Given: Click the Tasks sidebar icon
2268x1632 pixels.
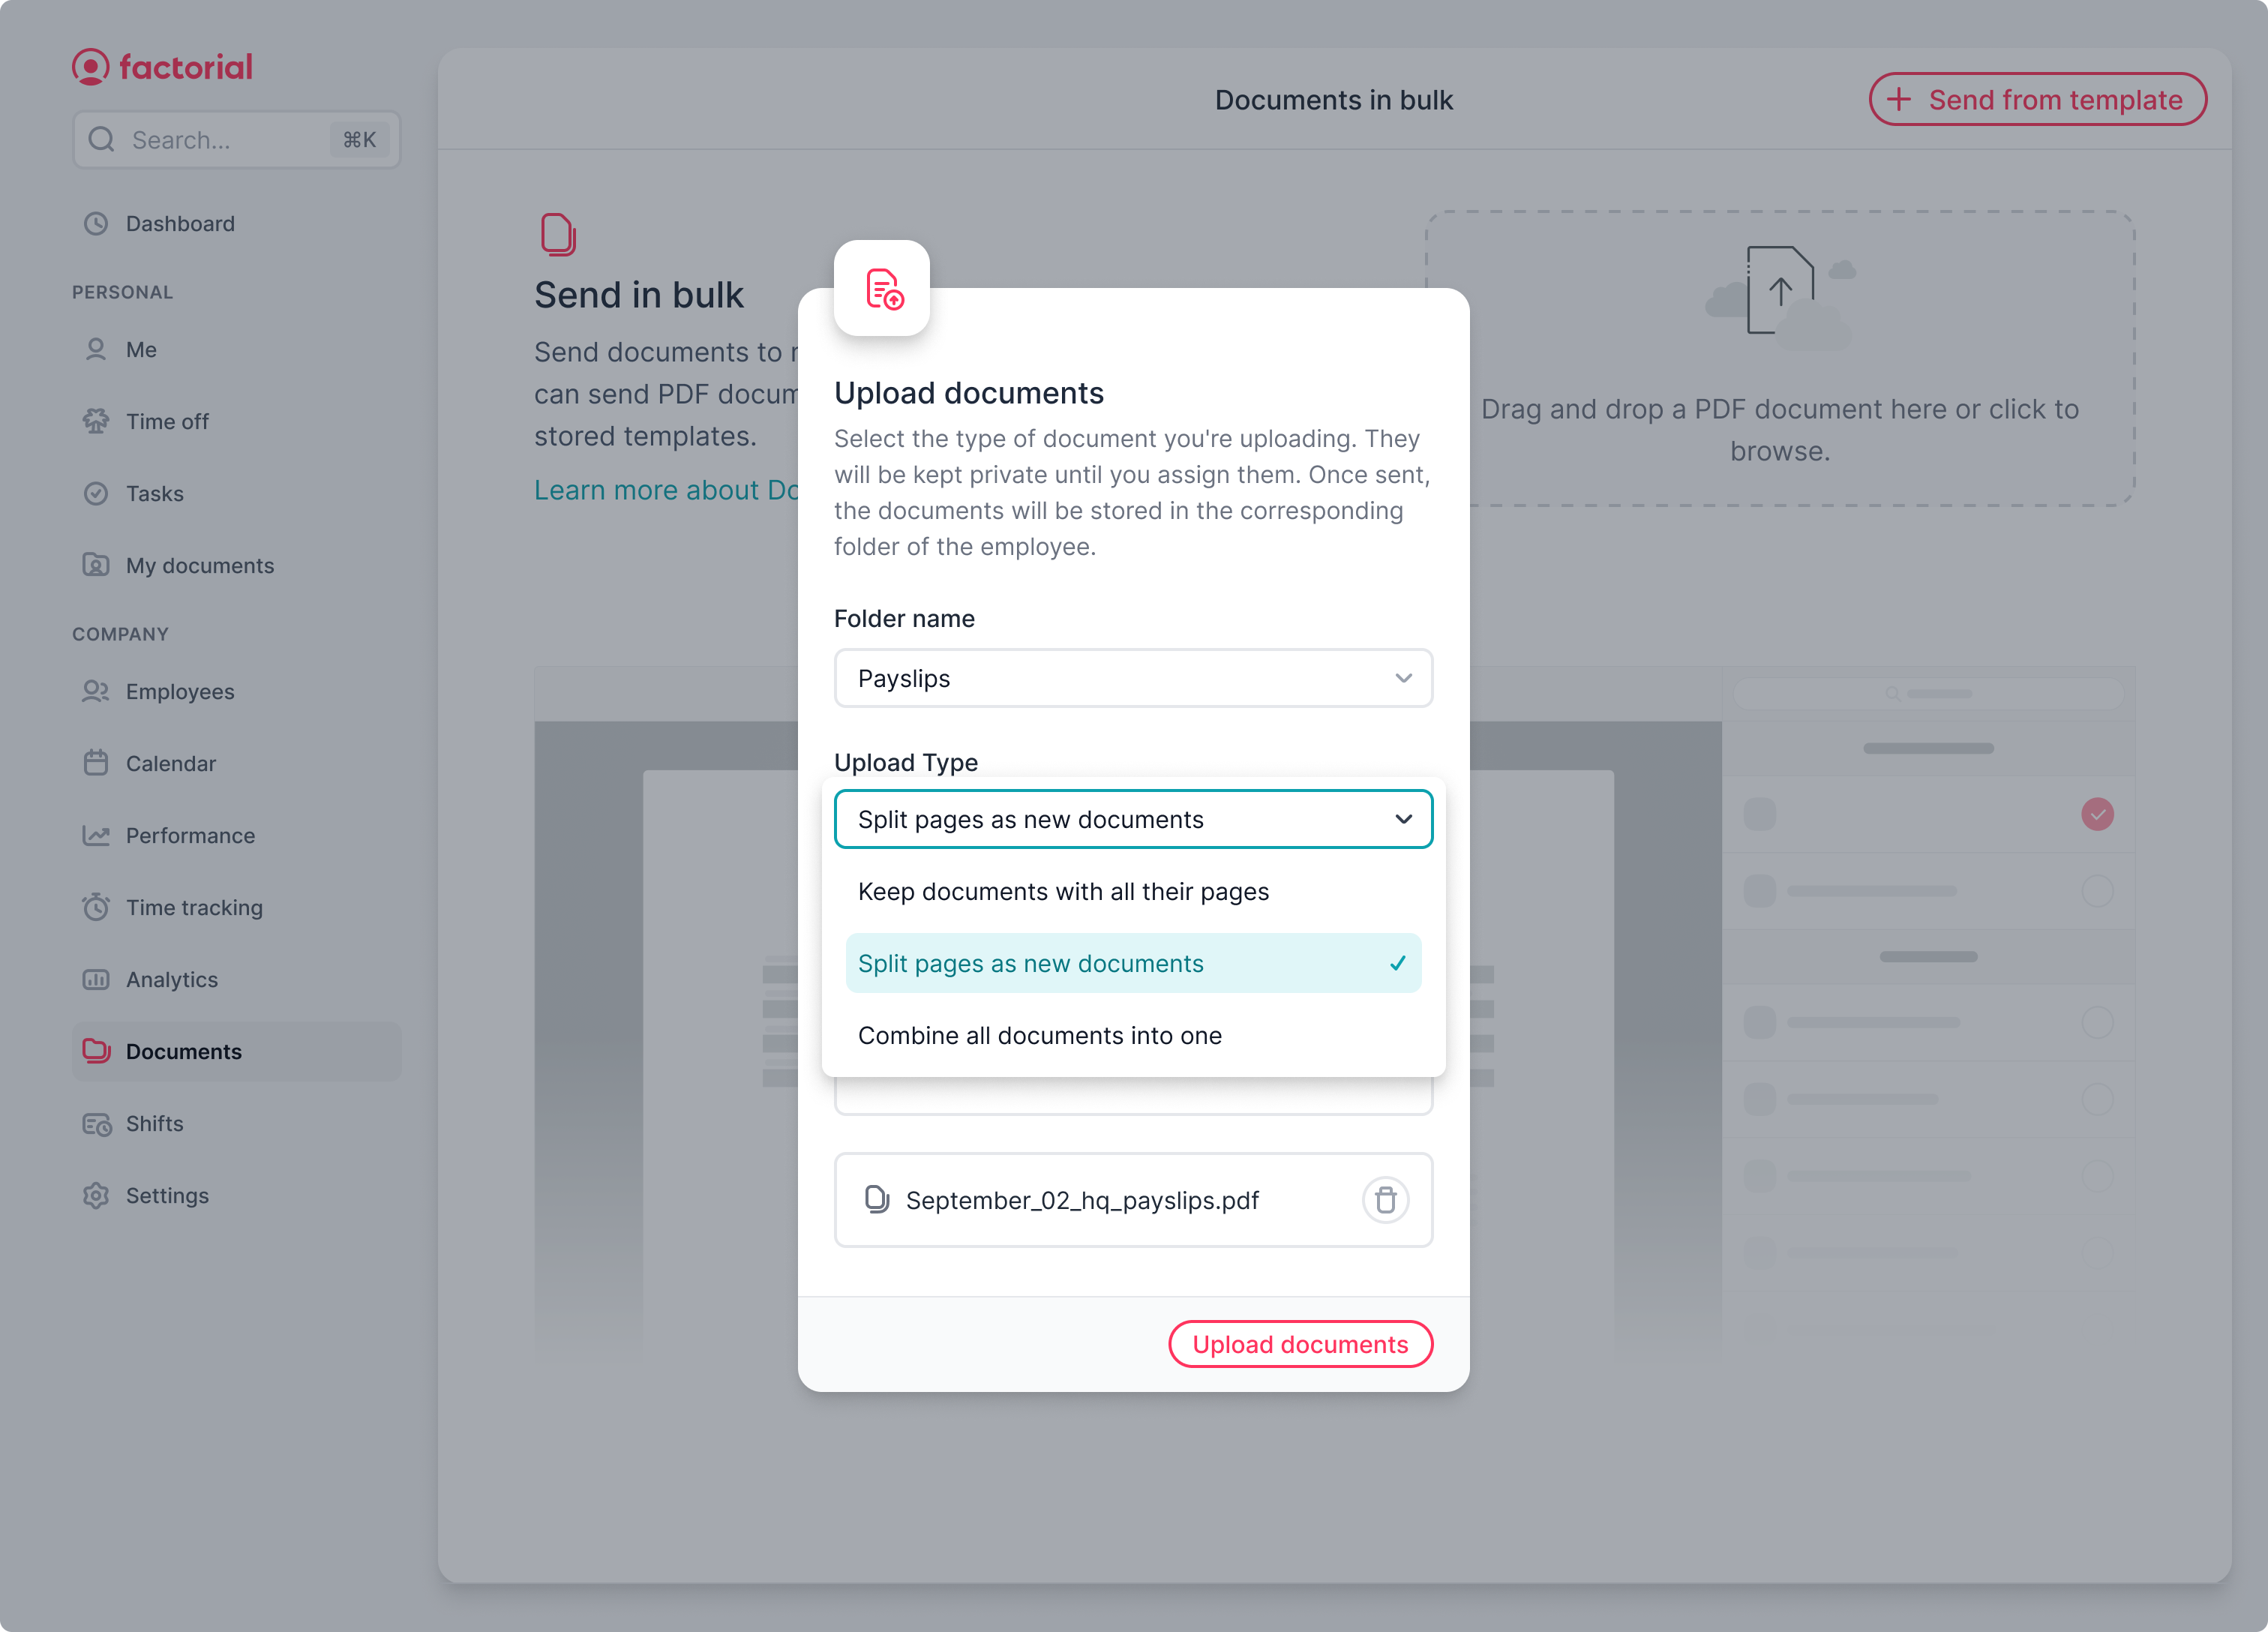Looking at the screenshot, I should pos(97,493).
